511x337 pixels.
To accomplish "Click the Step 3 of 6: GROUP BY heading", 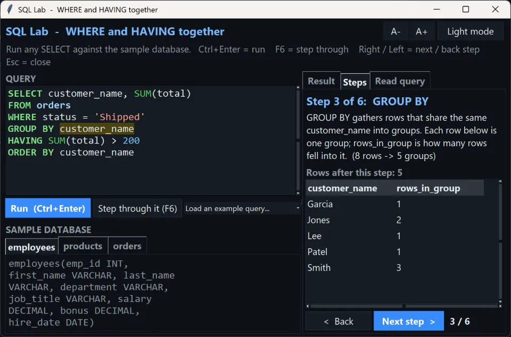I will tap(367, 102).
